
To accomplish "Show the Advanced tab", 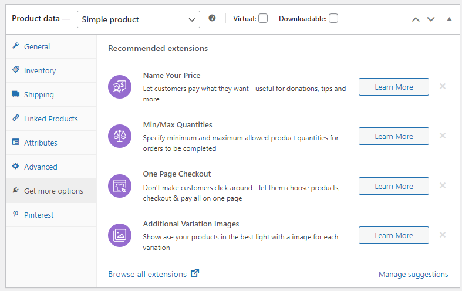I will coord(51,167).
